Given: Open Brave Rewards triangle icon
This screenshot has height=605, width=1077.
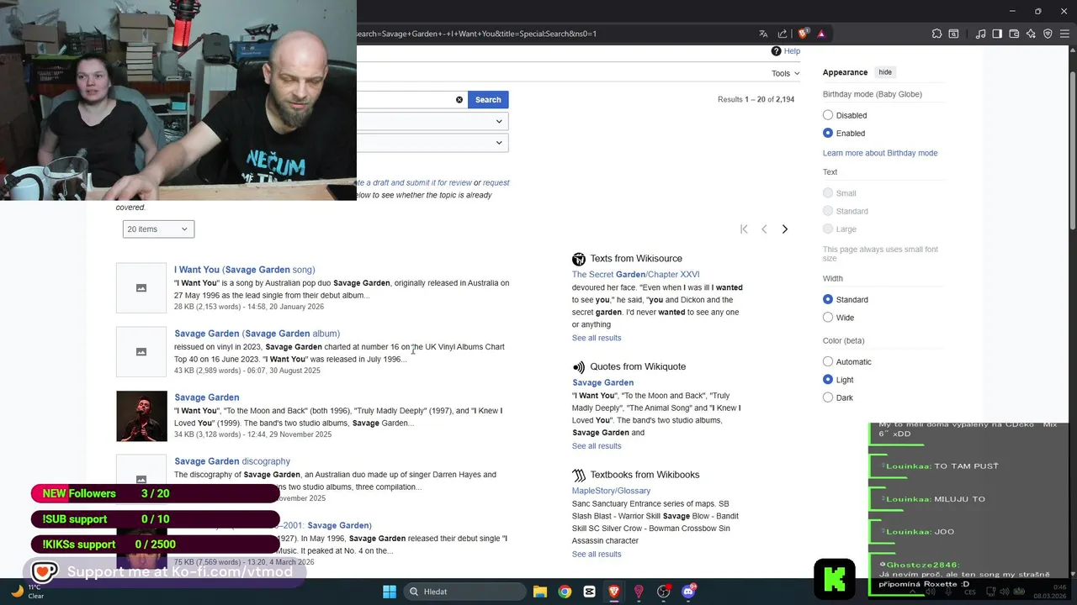Looking at the screenshot, I should click(x=821, y=34).
